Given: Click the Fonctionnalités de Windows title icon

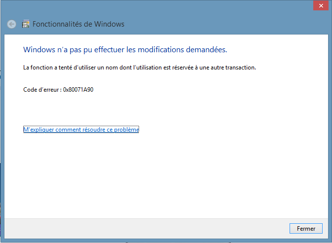Looking at the screenshot, I should 26,24.
